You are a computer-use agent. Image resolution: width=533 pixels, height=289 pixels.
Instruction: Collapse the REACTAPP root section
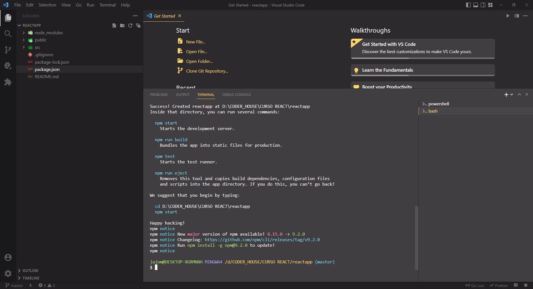[x=19, y=25]
